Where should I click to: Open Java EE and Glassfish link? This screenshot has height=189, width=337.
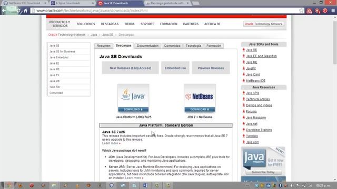tap(261, 56)
